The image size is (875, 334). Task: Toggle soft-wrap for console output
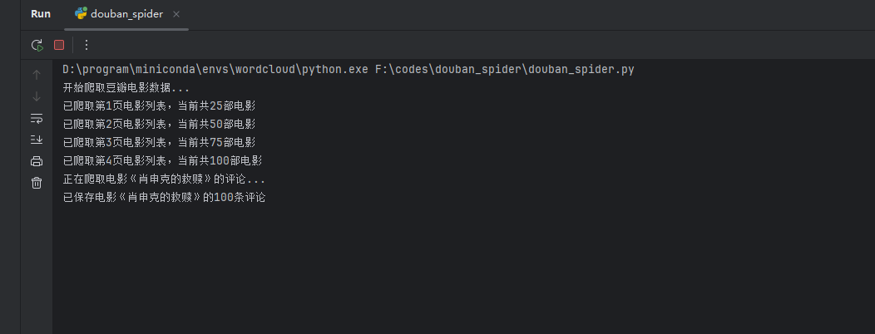coord(37,118)
